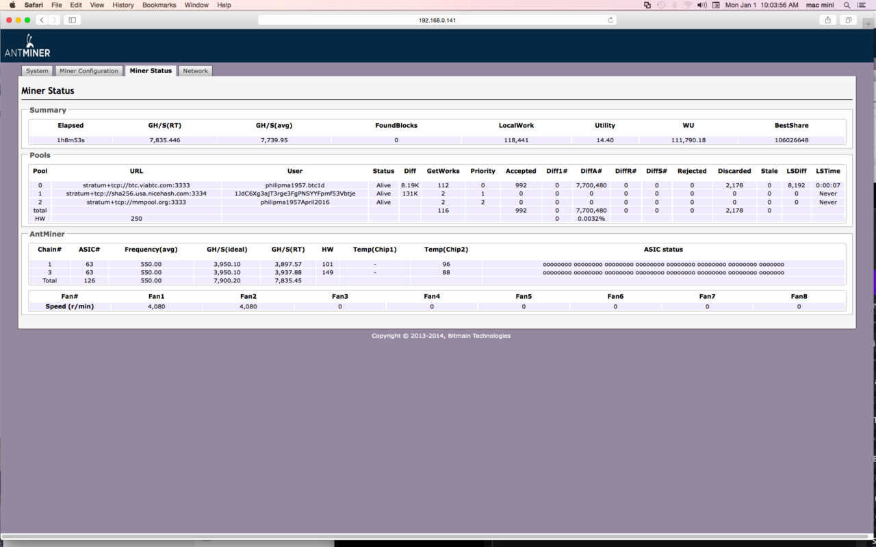Open the File menu
The width and height of the screenshot is (876, 547).
point(57,5)
